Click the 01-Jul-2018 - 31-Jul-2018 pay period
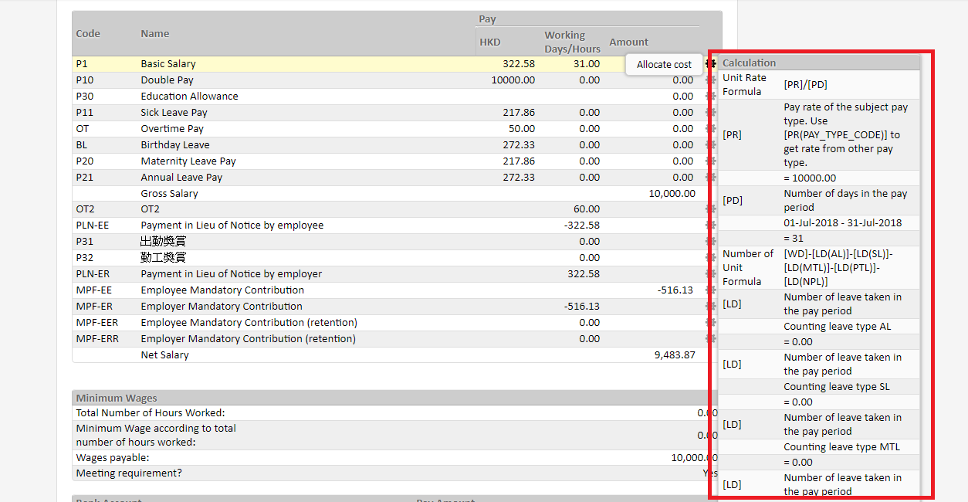Viewport: 968px width, 502px height. (842, 223)
